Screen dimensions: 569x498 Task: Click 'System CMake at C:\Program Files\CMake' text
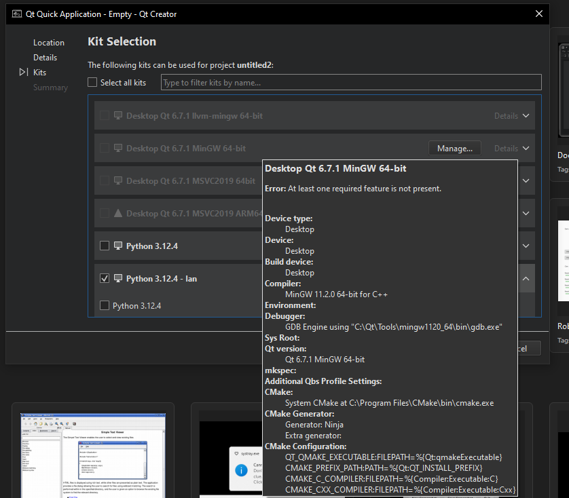click(x=389, y=403)
